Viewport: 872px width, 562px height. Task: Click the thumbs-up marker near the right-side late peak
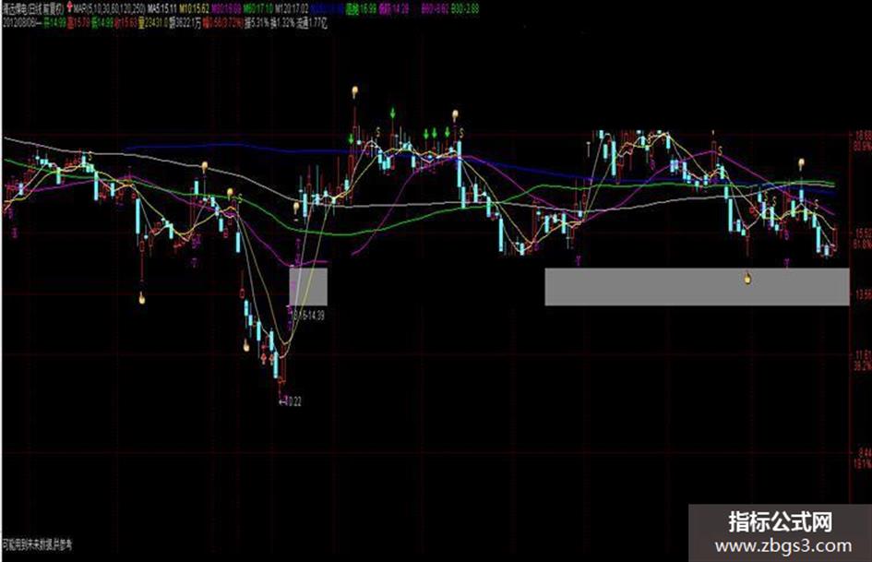(801, 163)
